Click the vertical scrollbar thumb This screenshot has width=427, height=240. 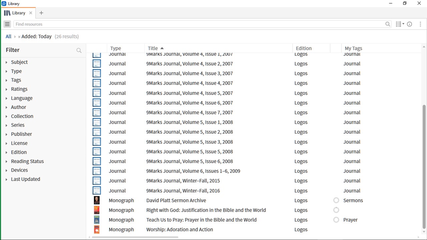point(424,167)
